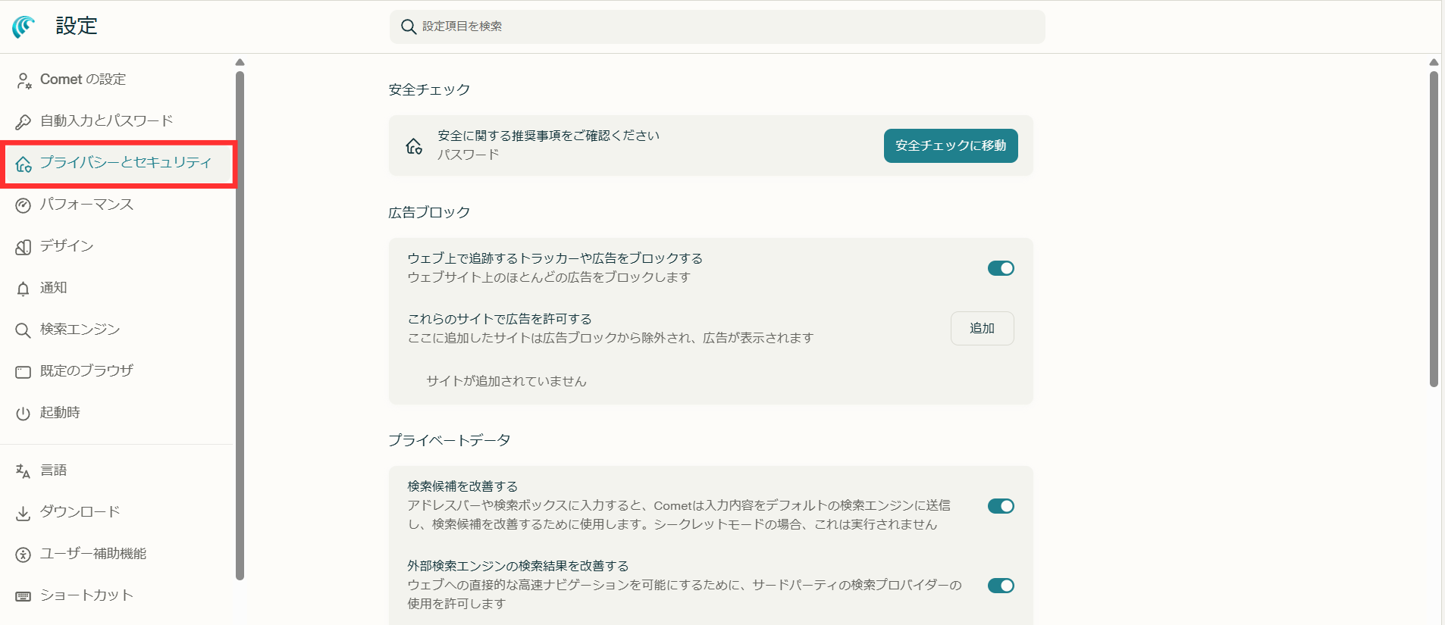Click the palette icon beside デザイン

point(24,247)
